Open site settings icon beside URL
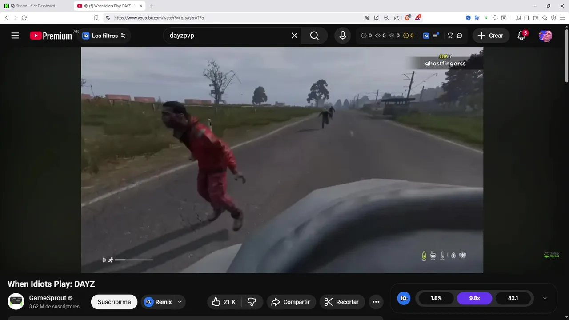The image size is (569, 320). 107,18
